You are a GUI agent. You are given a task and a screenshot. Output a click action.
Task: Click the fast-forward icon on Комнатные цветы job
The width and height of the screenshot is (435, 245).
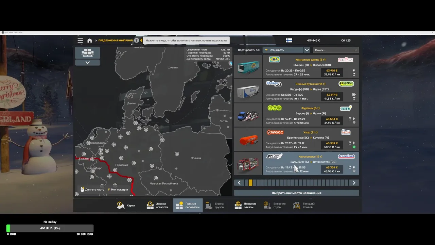tap(354, 70)
